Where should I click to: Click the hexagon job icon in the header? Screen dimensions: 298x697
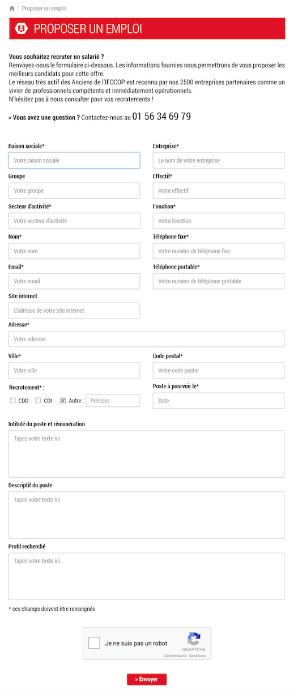click(21, 28)
